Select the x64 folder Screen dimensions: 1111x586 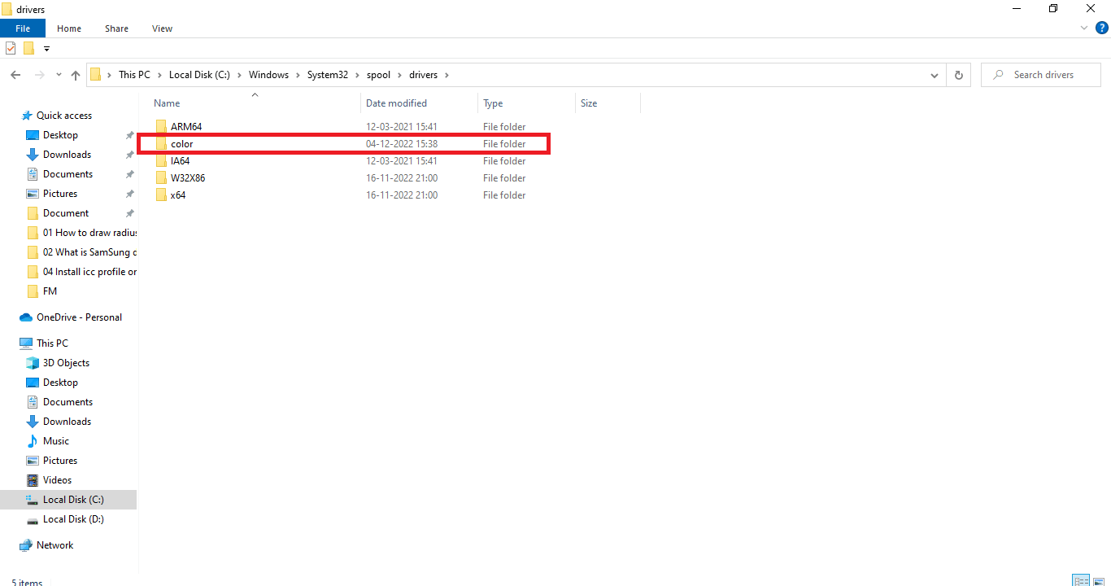[x=178, y=195]
